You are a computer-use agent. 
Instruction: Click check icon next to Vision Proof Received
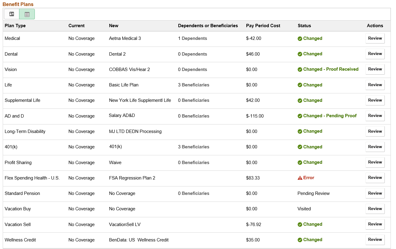coord(300,69)
